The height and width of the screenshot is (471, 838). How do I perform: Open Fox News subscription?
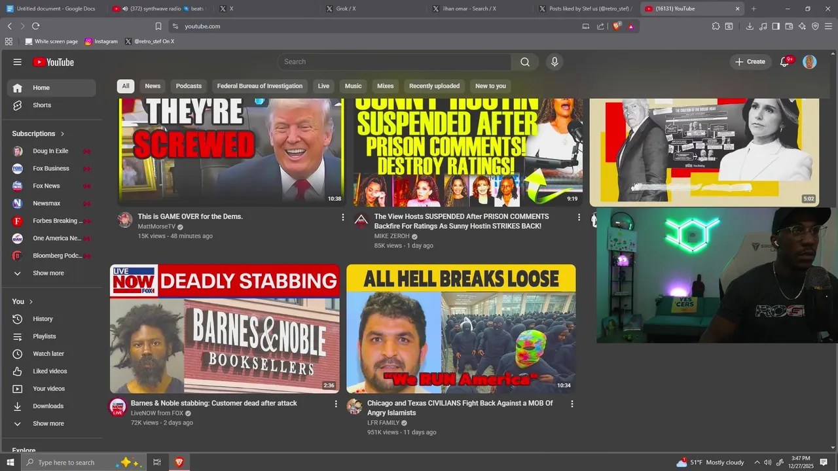pyautogui.click(x=51, y=186)
